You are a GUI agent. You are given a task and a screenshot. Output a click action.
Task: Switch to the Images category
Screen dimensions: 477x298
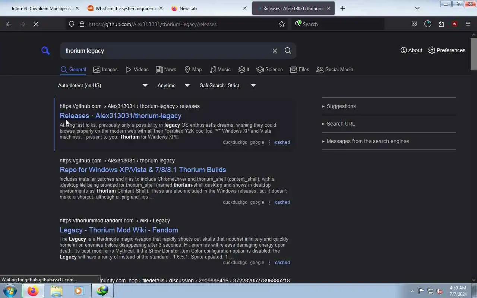pyautogui.click(x=105, y=70)
